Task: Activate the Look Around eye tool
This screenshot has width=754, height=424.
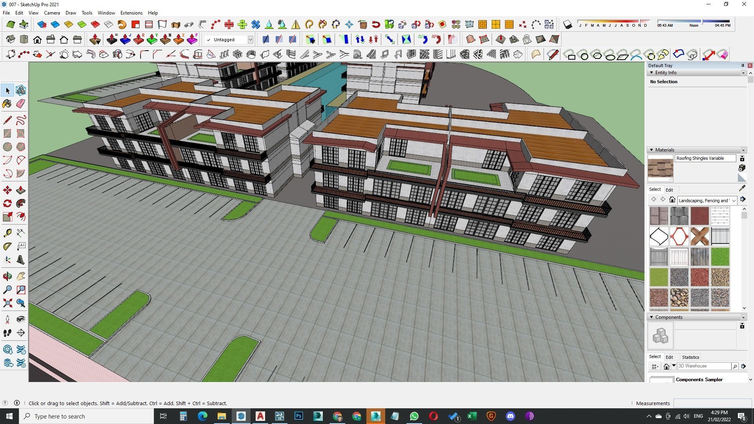Action: tap(21, 320)
